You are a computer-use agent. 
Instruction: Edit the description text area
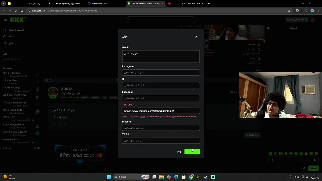tap(161, 56)
